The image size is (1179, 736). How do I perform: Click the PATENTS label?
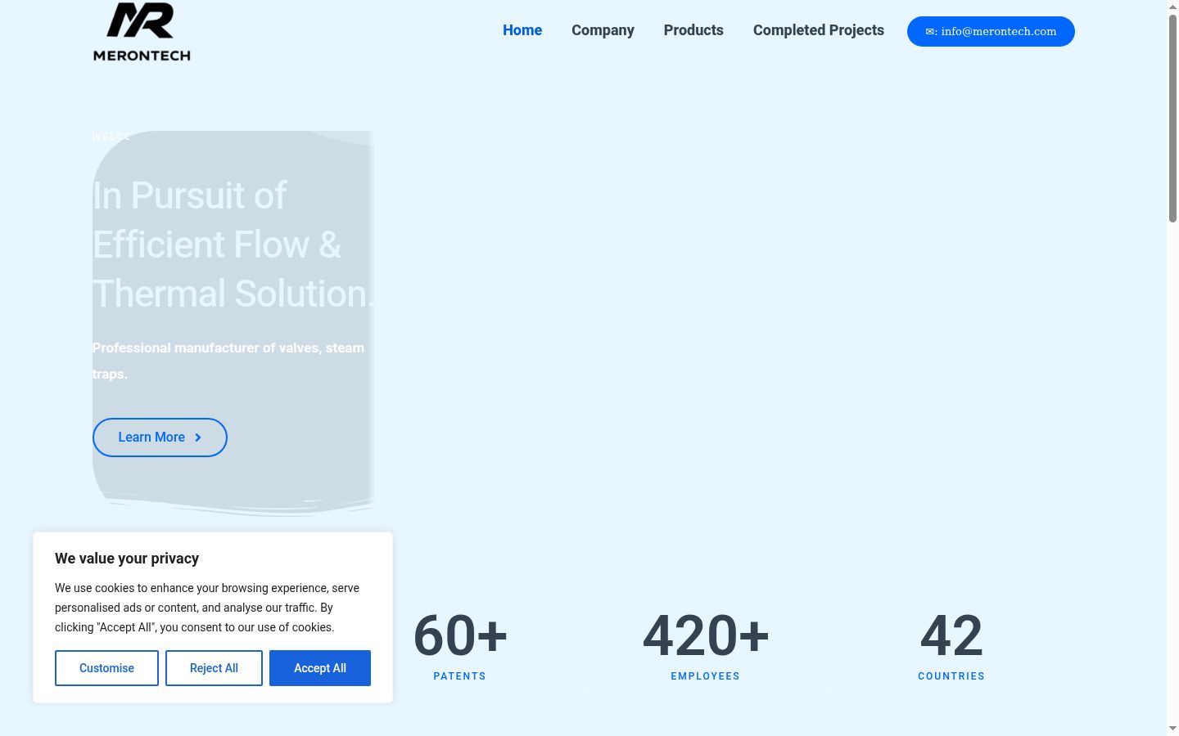pyautogui.click(x=460, y=676)
